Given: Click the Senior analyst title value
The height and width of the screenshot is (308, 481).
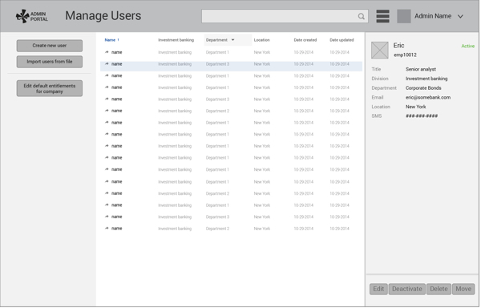Looking at the screenshot, I should [x=421, y=69].
